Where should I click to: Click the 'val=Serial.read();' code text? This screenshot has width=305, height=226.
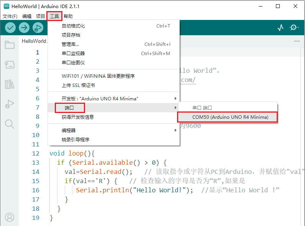98,172
